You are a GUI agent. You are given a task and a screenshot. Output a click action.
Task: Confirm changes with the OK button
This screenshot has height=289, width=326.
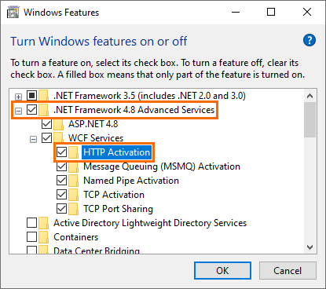(x=222, y=271)
